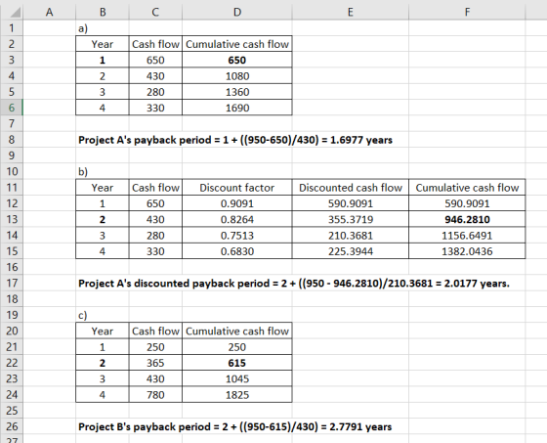Click the select-all corner triangle
Image resolution: width=547 pixels, height=443 pixels.
(15, 13)
